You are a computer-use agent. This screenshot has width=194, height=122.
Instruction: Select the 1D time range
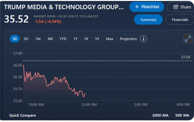[x=15, y=39]
